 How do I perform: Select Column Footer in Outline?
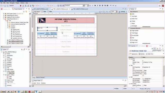(10, 80)
